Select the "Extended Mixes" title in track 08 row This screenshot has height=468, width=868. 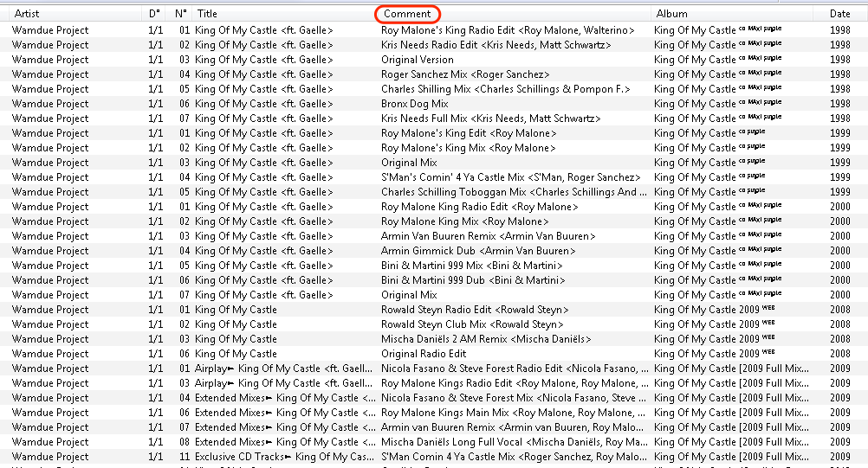pyautogui.click(x=285, y=442)
